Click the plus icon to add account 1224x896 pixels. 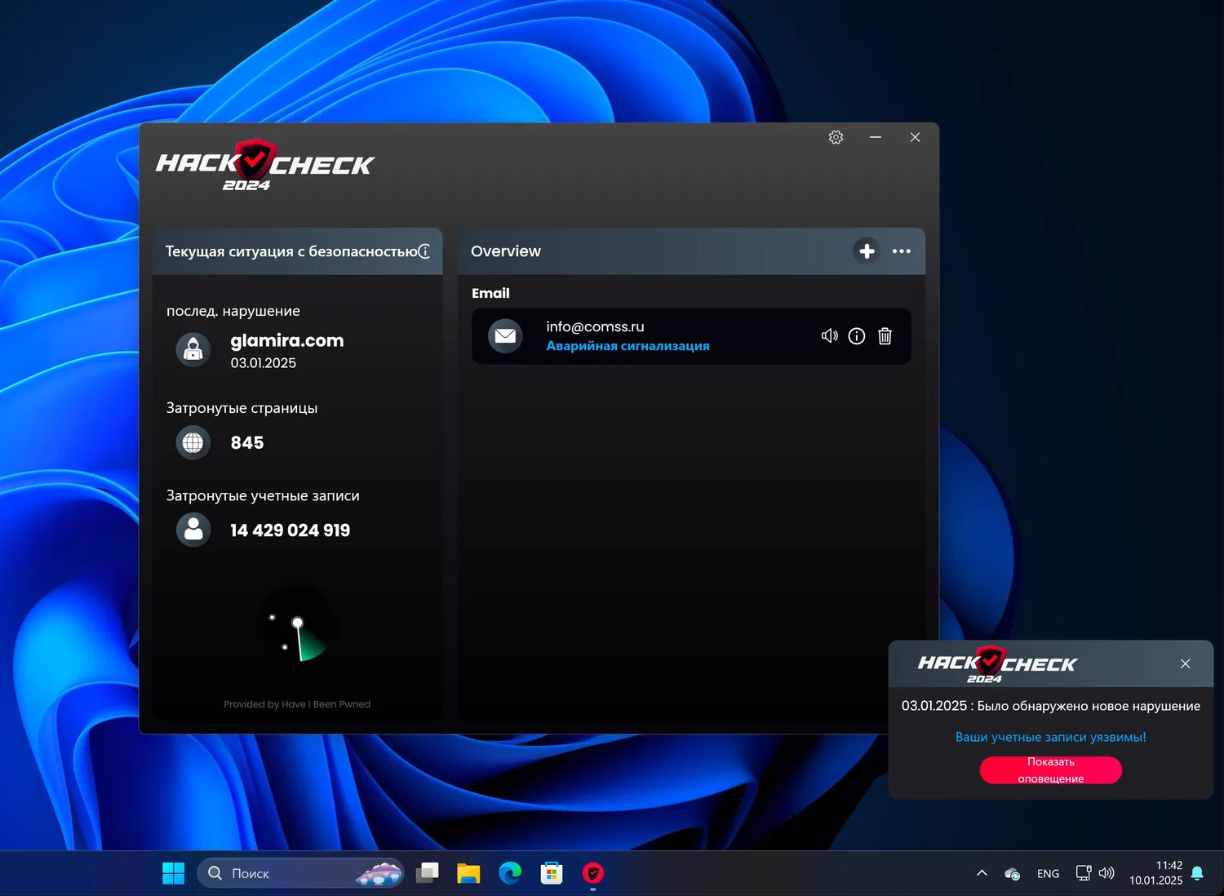pos(867,251)
